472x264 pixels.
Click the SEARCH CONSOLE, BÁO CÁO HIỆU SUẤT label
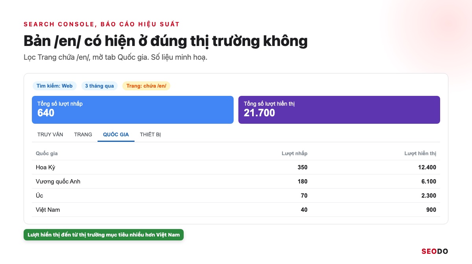coord(101,24)
